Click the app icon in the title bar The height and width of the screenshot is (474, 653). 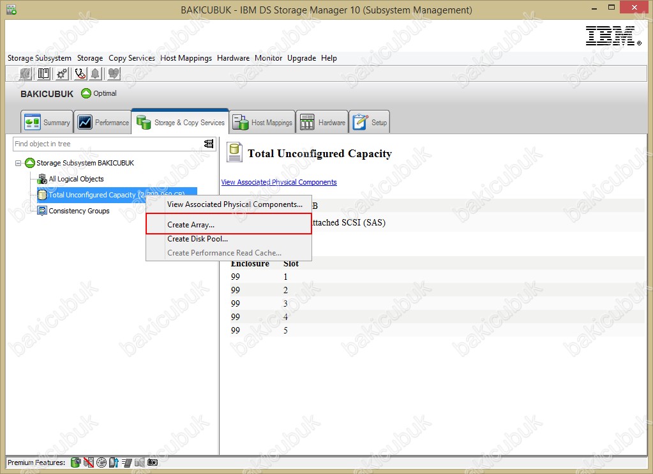coord(11,10)
